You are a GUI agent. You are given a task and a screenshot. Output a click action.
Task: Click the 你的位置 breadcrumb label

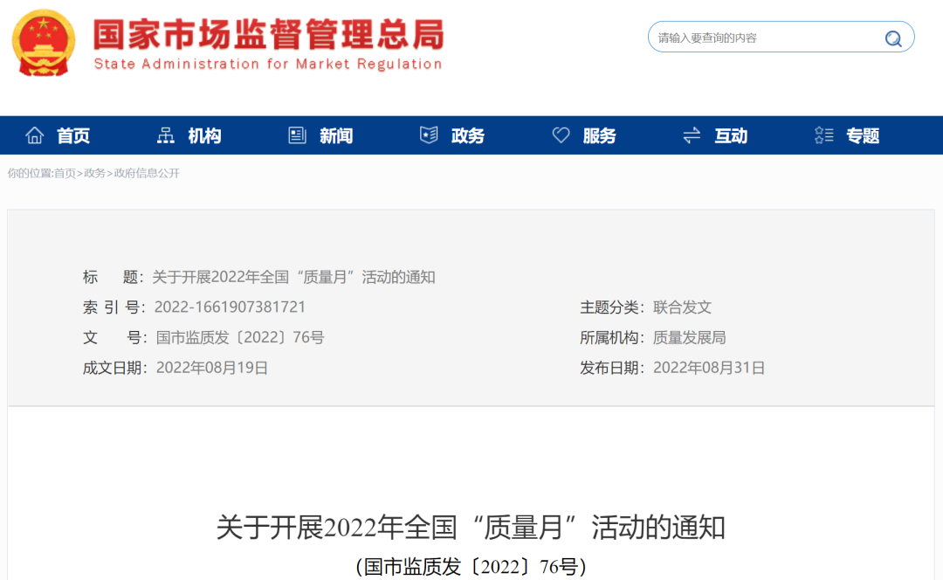30,173
